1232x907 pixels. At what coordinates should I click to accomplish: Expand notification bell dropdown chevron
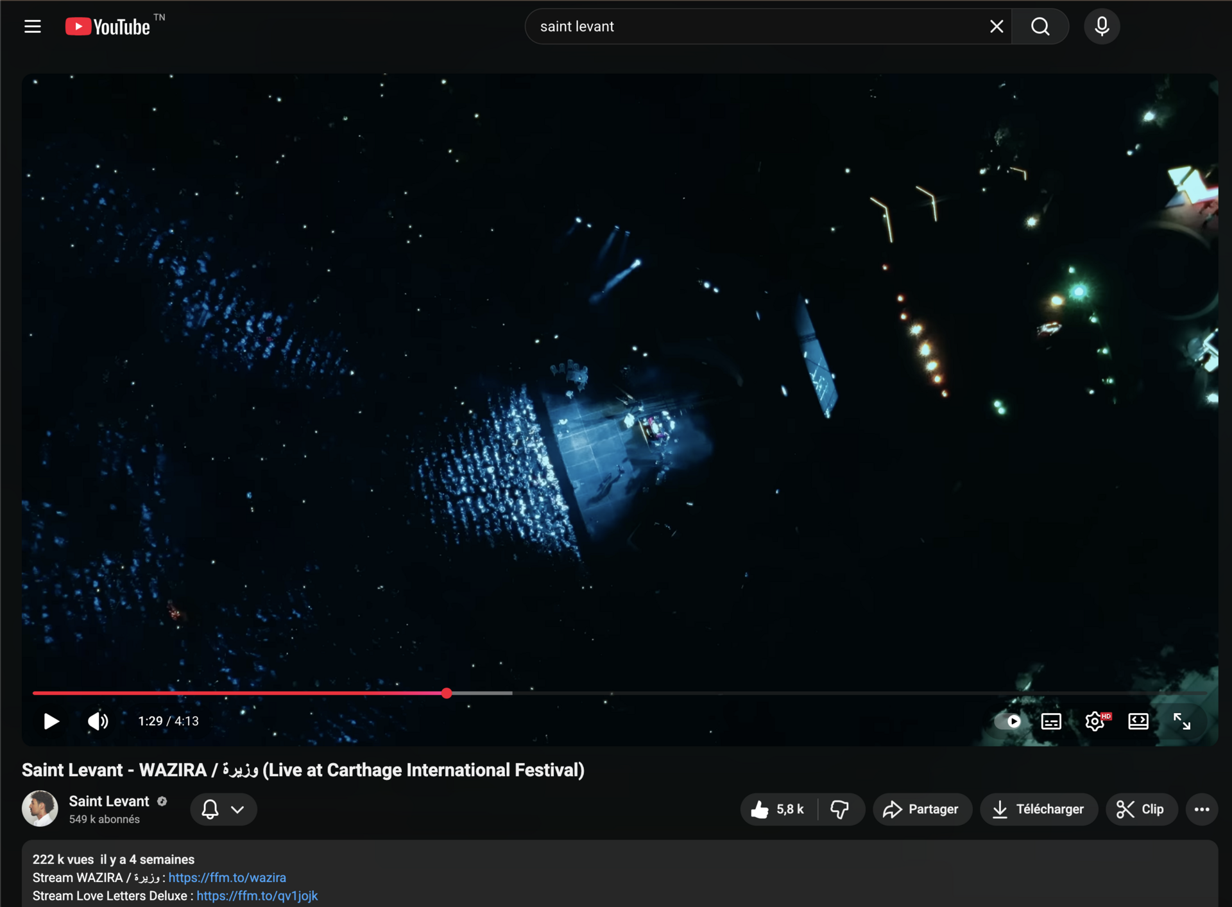[x=237, y=809]
